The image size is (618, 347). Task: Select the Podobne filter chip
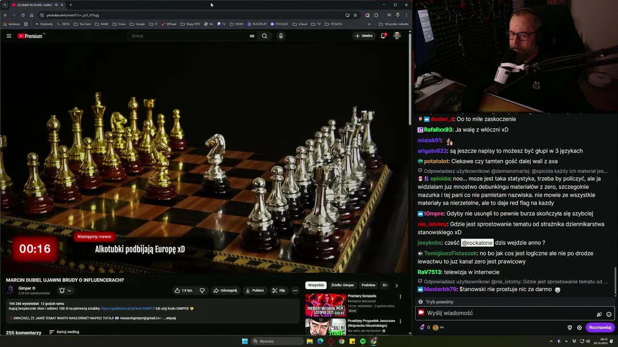(368, 285)
